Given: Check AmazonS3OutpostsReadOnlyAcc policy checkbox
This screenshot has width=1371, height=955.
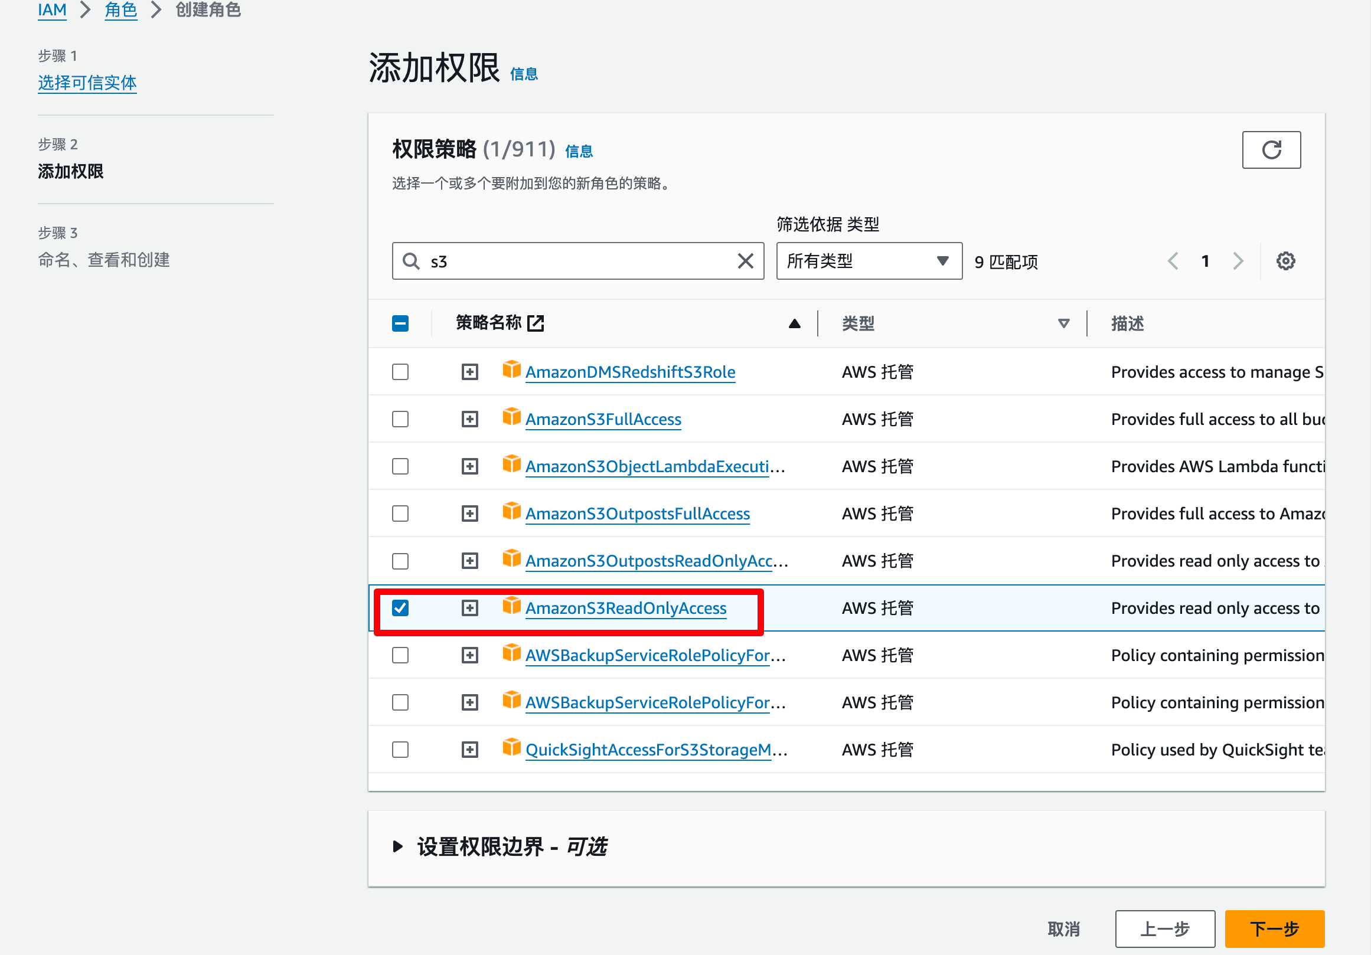Looking at the screenshot, I should point(400,561).
